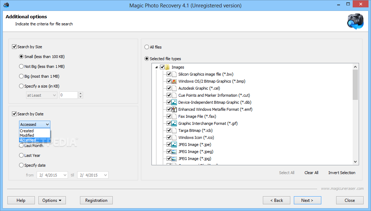Click the scroll down arrow in file types list
The image size is (371, 211).
click(x=355, y=162)
